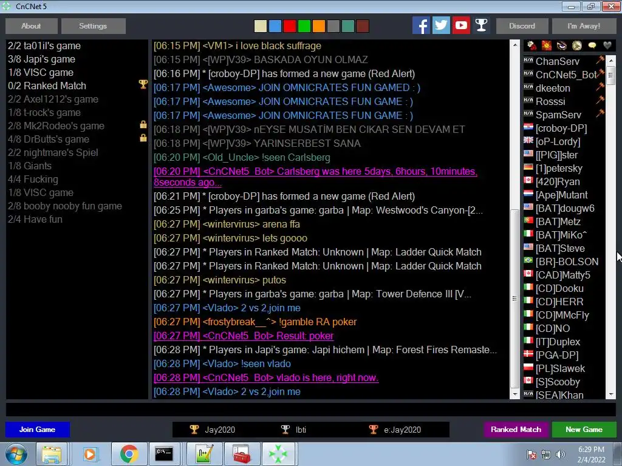Screen dimensions: 622x466
Task: Open the ladder trophy icon in toolbar
Action: (481, 25)
